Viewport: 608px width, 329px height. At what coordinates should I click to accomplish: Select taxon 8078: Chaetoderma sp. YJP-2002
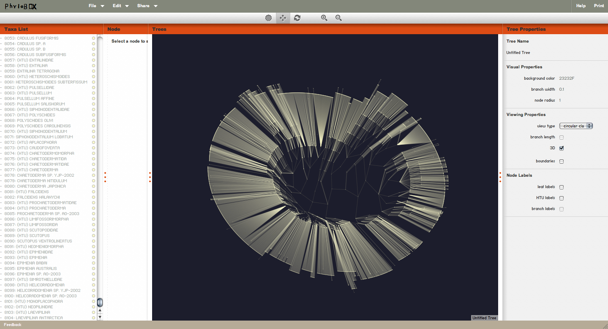39,175
